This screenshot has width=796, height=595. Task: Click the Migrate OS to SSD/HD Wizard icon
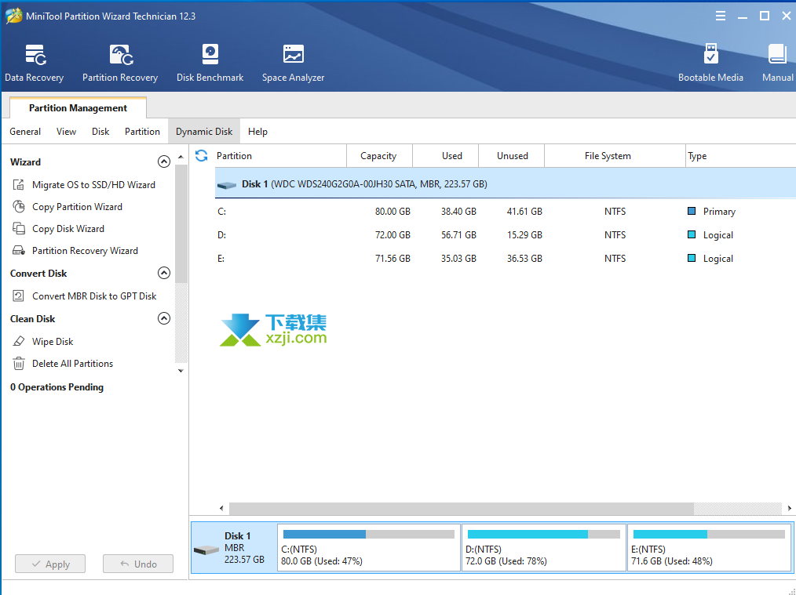point(19,185)
